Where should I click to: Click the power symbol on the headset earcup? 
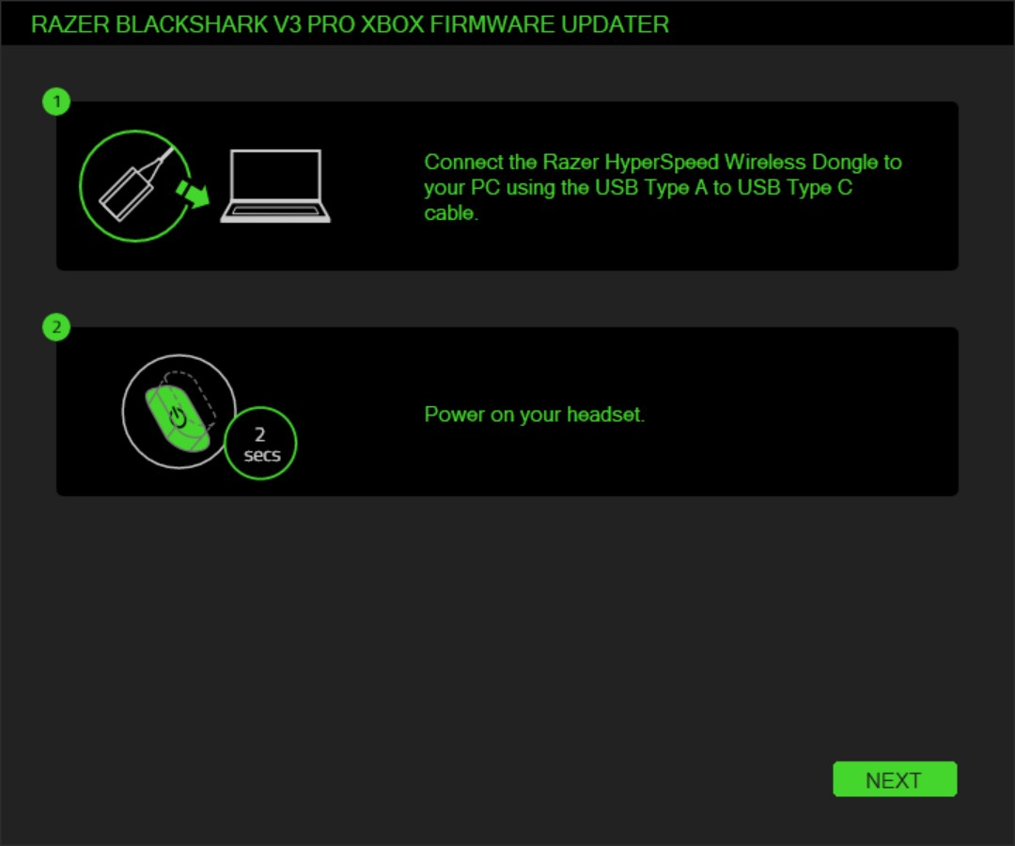tap(178, 416)
